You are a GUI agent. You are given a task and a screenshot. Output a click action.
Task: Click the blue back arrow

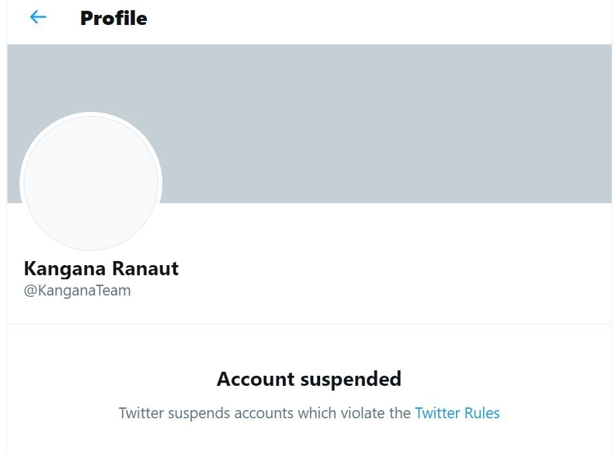coord(38,18)
